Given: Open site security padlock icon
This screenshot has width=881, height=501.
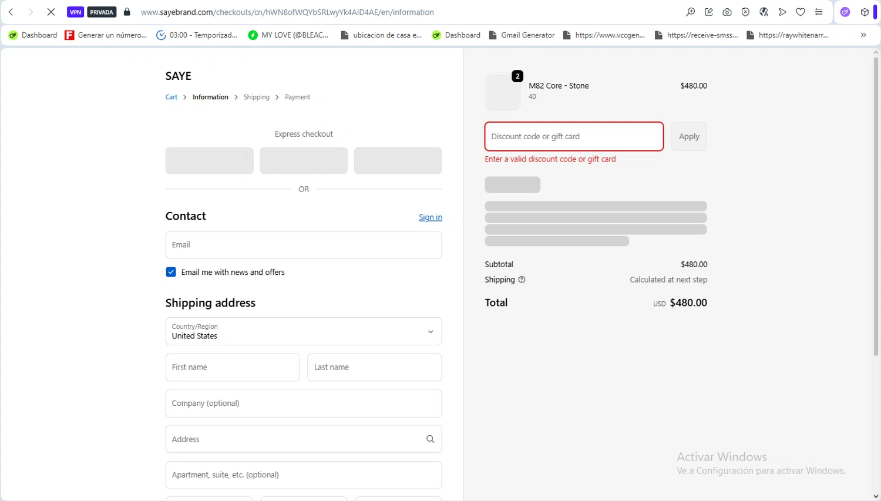Looking at the screenshot, I should tap(127, 12).
